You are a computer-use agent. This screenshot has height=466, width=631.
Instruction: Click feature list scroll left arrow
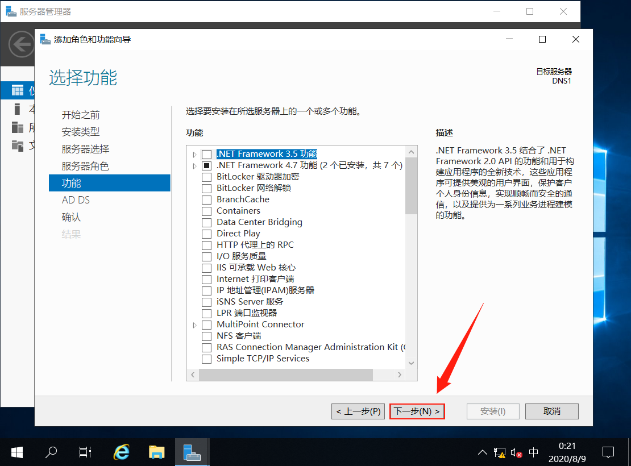pos(193,375)
